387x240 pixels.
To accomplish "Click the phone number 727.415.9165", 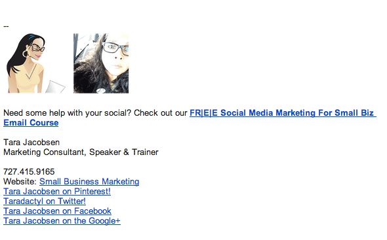I will (x=29, y=172).
